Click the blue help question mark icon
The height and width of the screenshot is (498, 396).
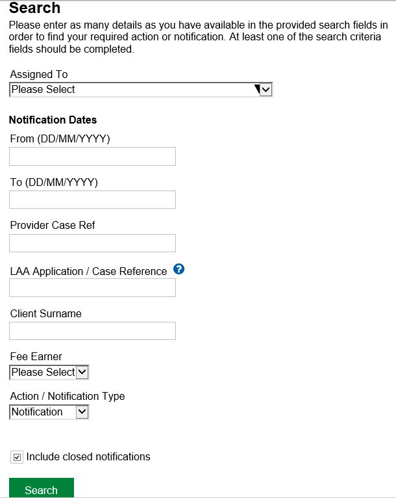point(180,270)
